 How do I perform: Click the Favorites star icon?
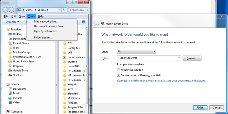(8, 30)
